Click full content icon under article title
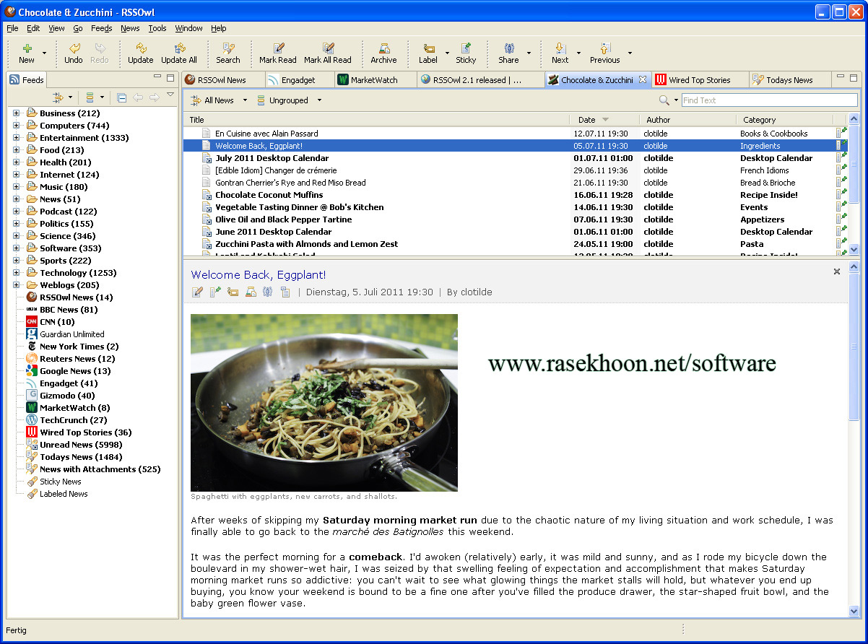 [285, 292]
